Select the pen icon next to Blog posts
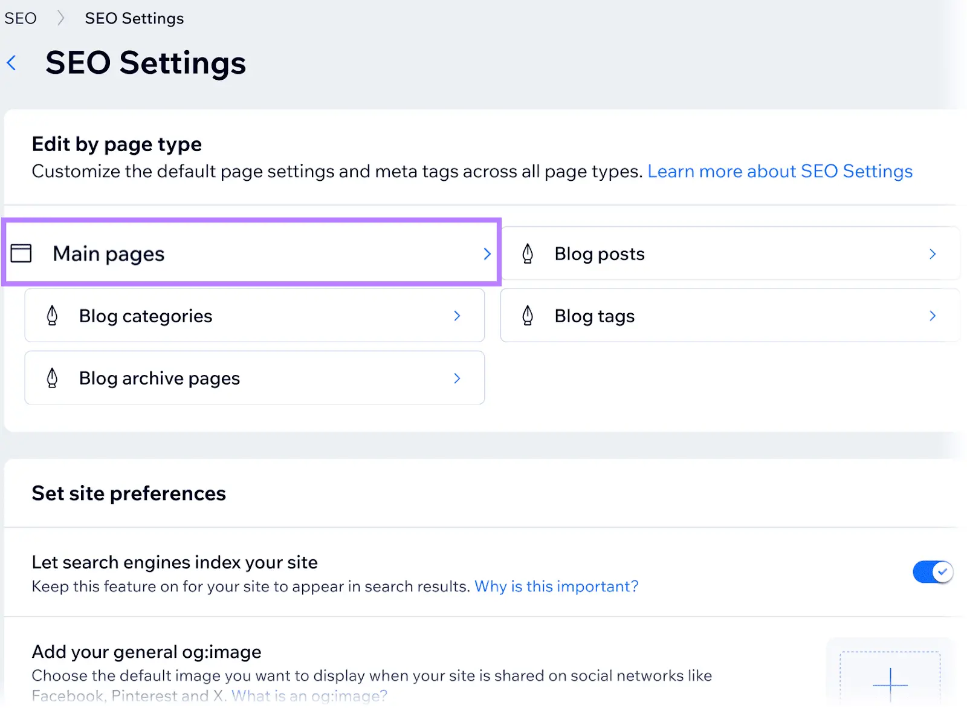 tap(529, 253)
